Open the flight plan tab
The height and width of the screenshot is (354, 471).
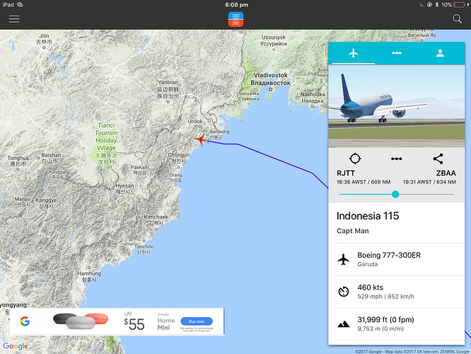pyautogui.click(x=397, y=53)
